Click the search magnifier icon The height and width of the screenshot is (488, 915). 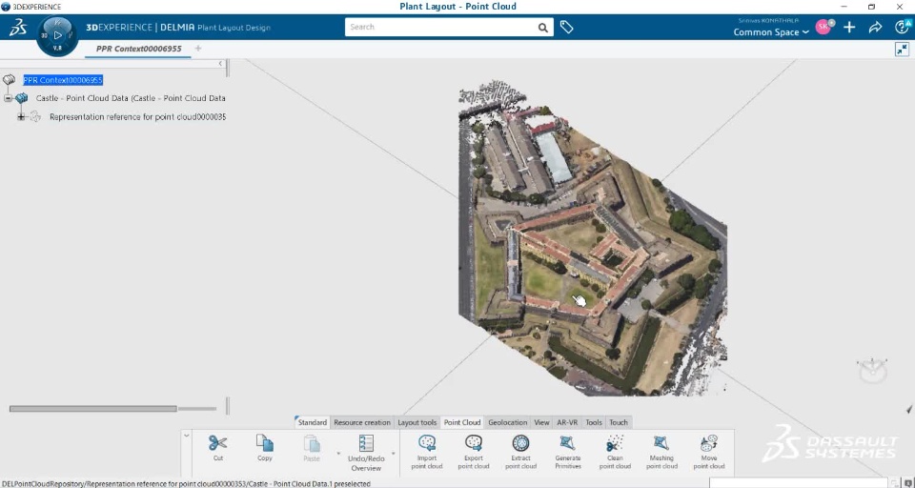point(542,28)
